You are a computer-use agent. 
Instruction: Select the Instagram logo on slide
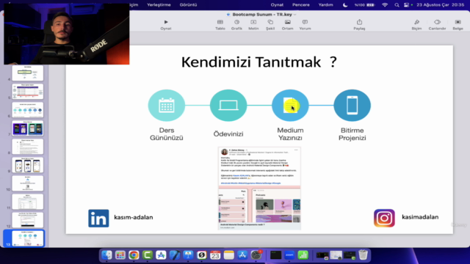[384, 218]
